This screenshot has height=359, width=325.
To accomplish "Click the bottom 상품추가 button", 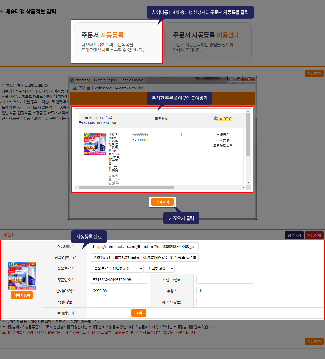I will click(x=314, y=341).
